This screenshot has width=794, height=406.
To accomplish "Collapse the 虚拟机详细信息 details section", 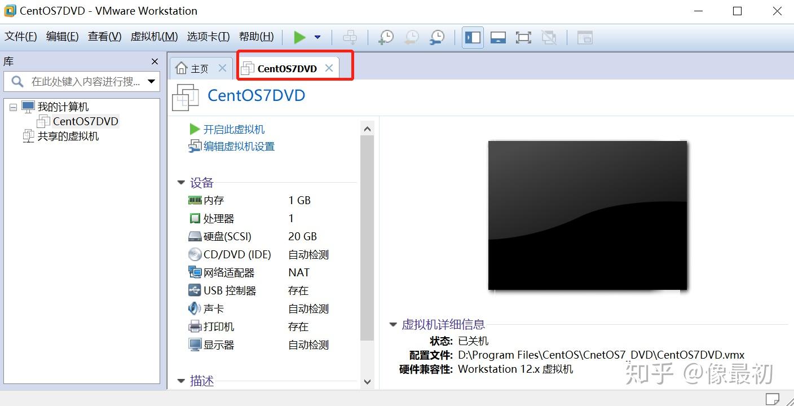I will tap(393, 324).
